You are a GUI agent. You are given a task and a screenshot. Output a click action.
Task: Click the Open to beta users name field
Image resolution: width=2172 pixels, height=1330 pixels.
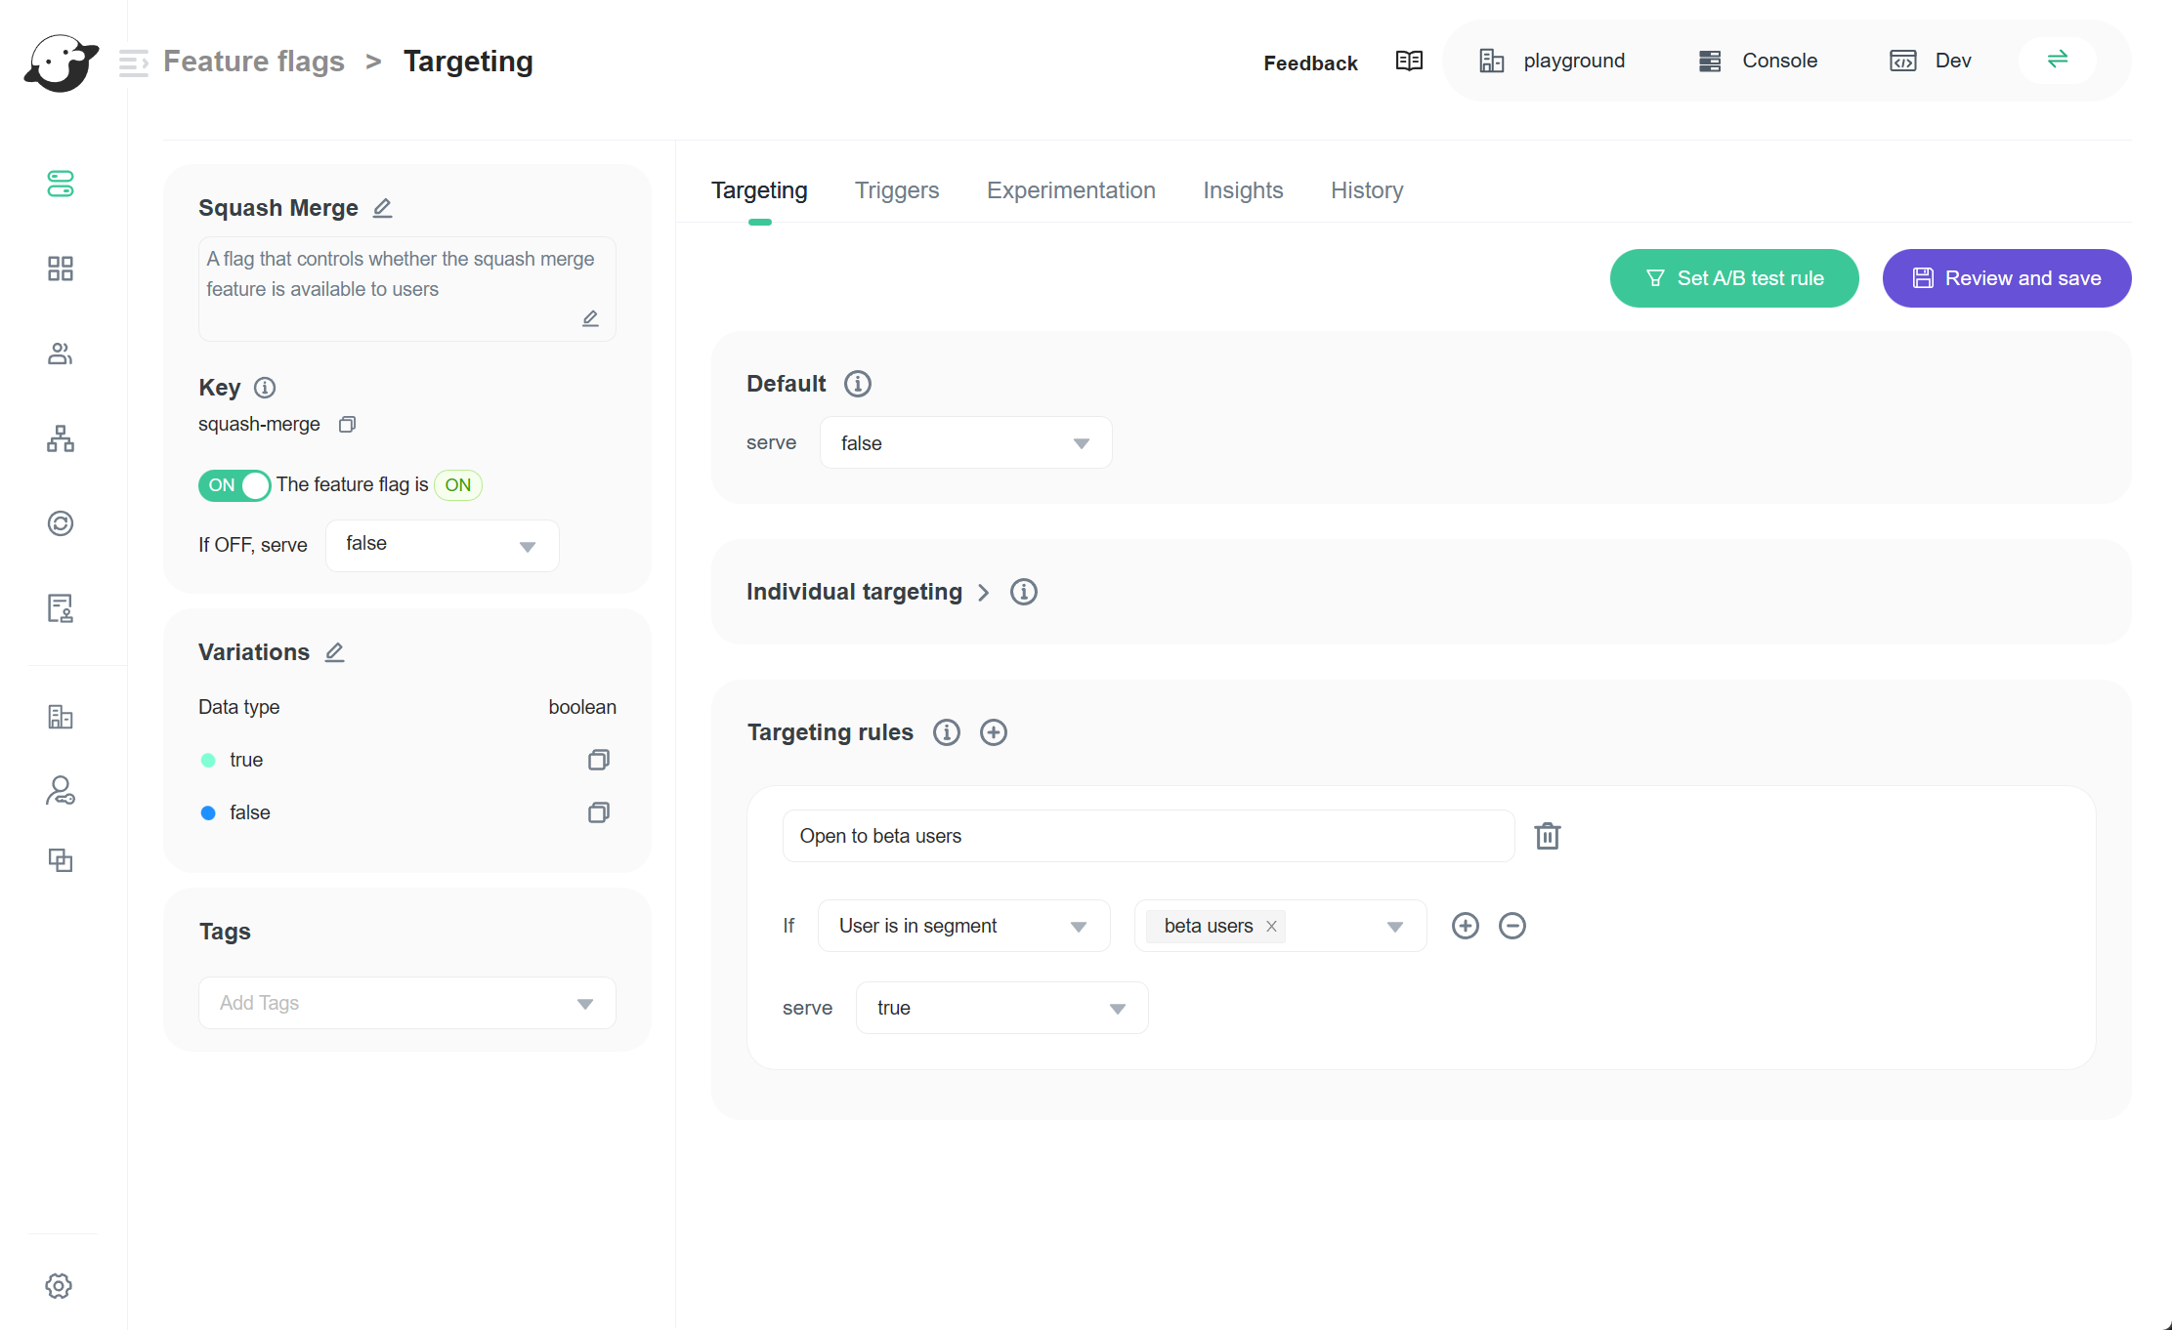click(1148, 836)
